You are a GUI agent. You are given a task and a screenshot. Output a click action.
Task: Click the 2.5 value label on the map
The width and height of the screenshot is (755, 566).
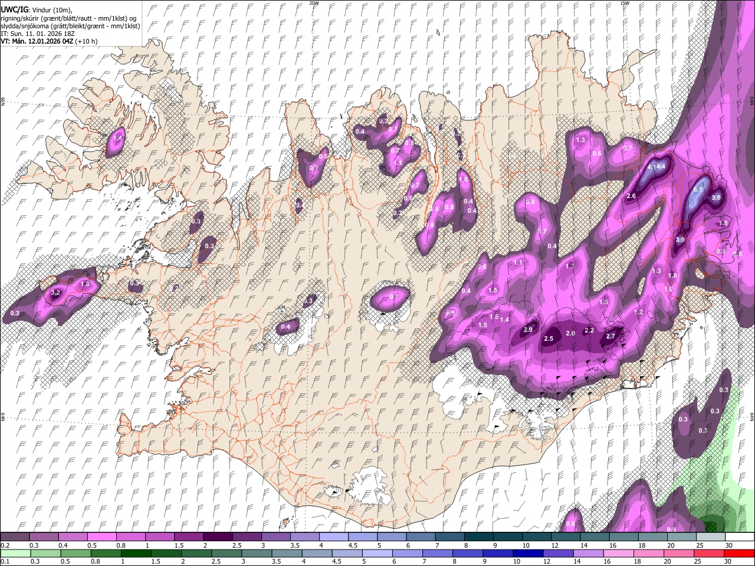(549, 338)
